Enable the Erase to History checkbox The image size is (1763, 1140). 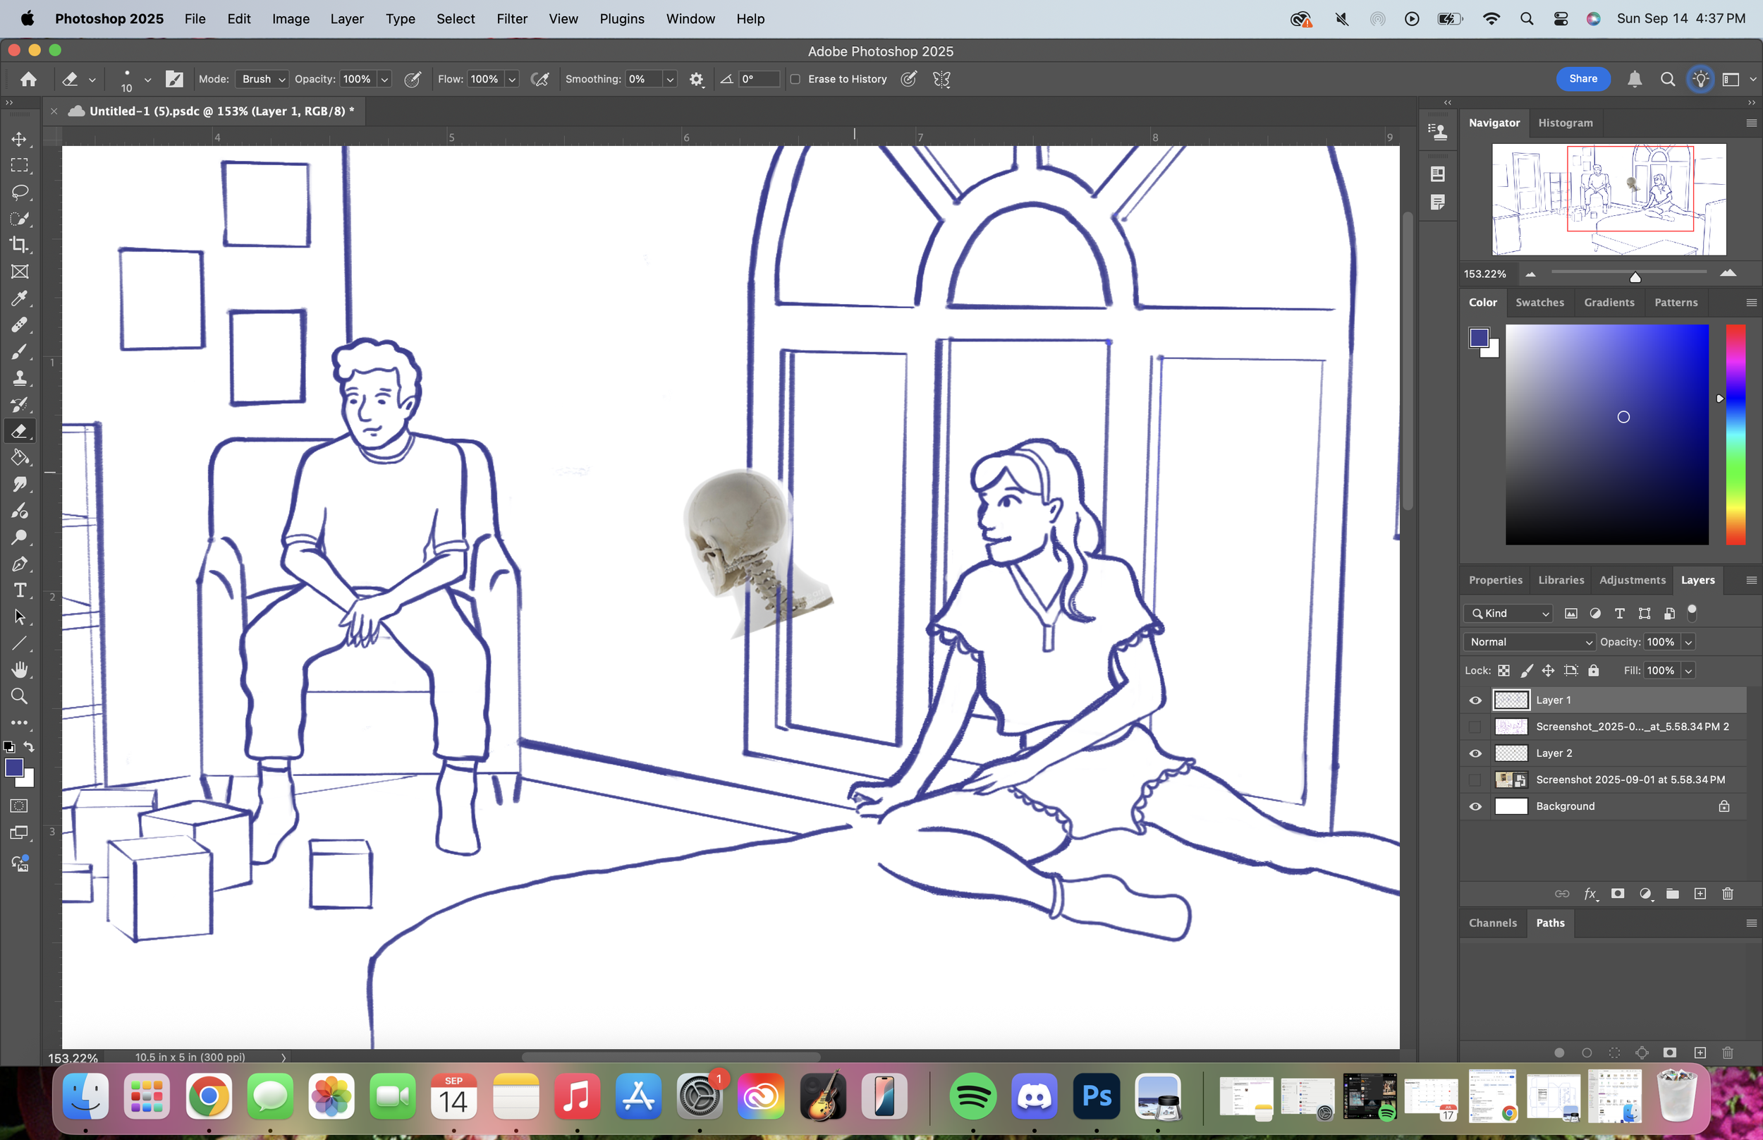(795, 79)
